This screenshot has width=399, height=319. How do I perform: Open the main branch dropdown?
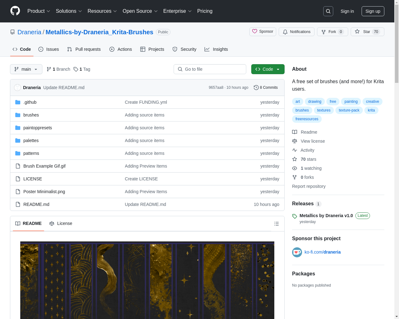click(x=26, y=69)
